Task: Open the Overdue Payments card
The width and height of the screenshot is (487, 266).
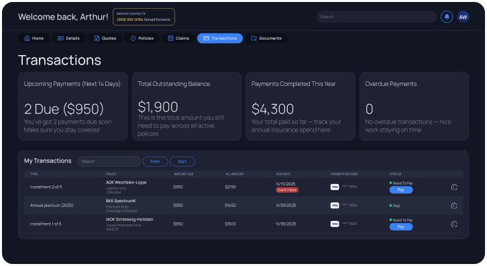Action: tap(414, 106)
